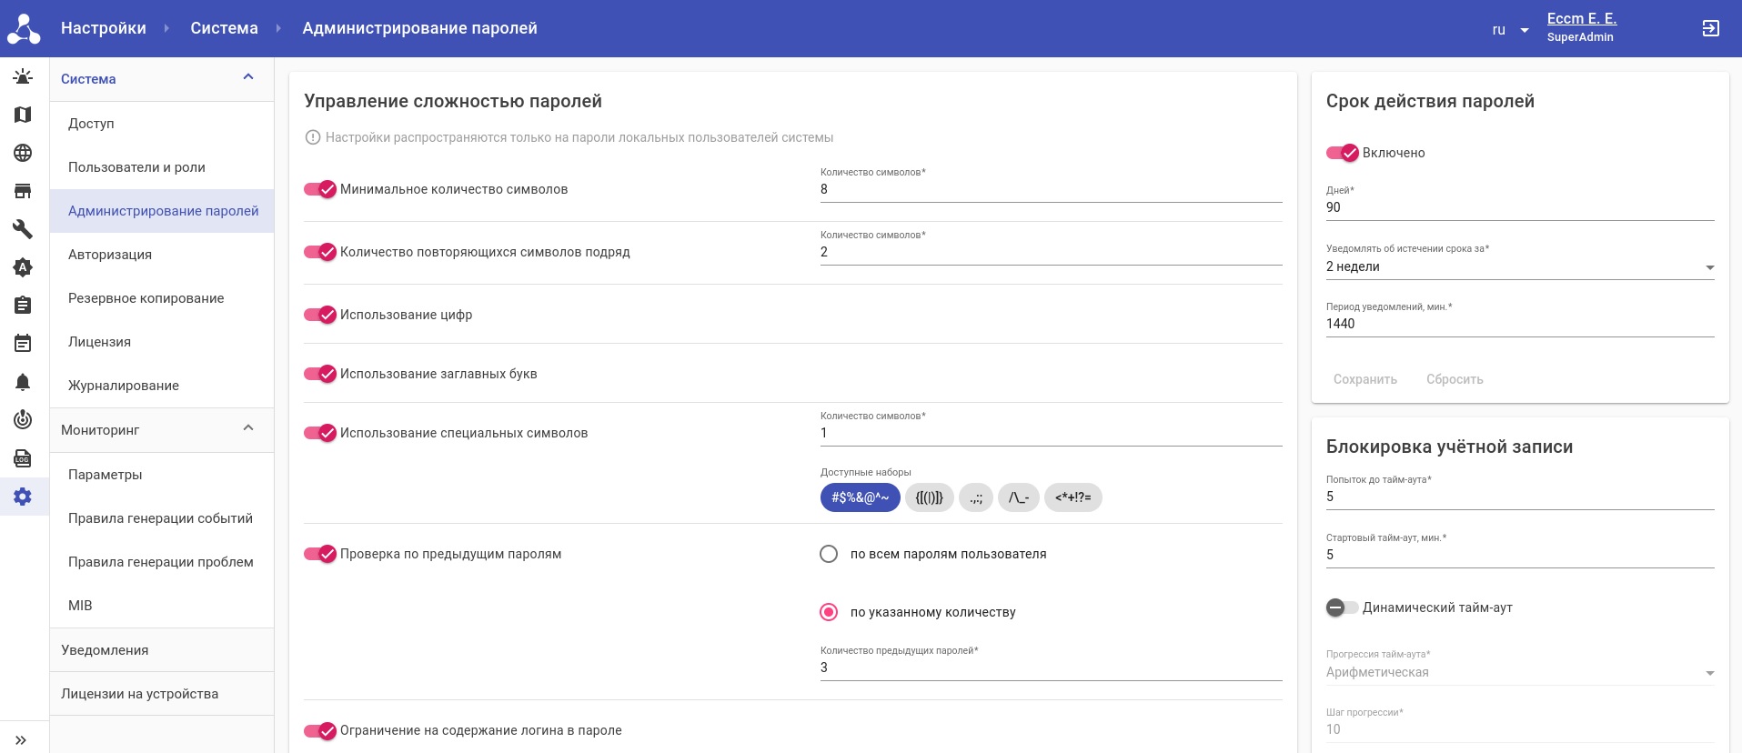The image size is (1742, 753).
Task: Enable the dynamic timeout switch
Action: pos(1342,607)
